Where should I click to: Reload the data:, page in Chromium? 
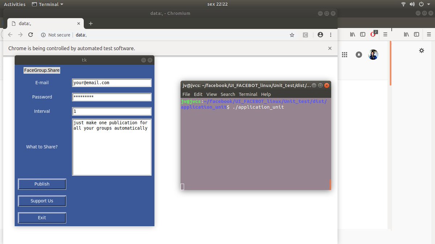[30, 35]
